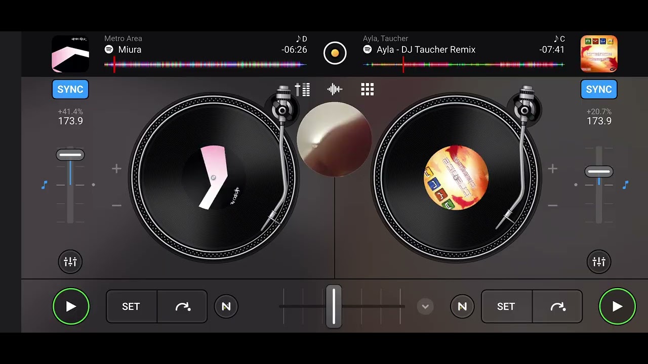Click the right deck pitch slider handle
Viewport: 648px width, 364px height.
[x=599, y=172]
